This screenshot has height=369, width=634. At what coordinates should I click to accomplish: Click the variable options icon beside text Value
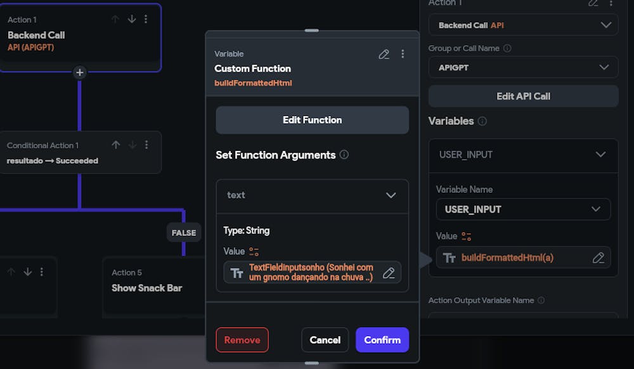254,251
